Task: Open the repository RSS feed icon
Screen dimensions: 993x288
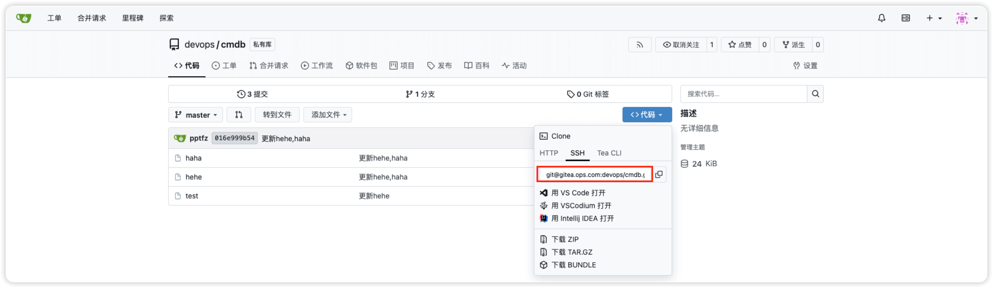Action: pyautogui.click(x=639, y=45)
